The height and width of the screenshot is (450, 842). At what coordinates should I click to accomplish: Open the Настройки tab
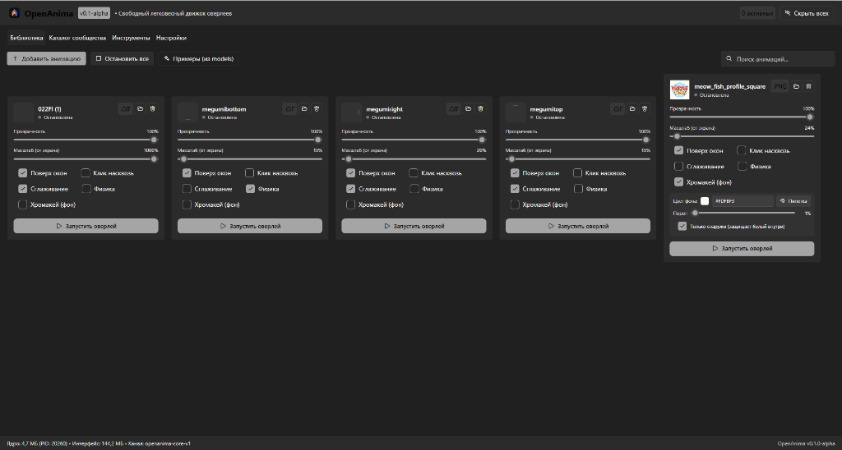tap(171, 38)
